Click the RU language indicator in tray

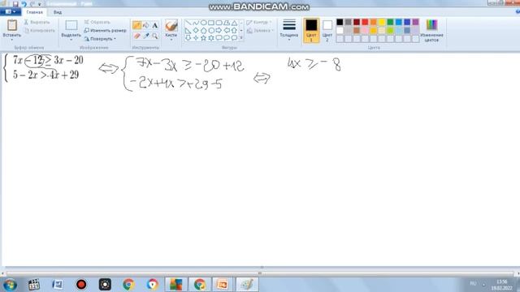click(473, 283)
